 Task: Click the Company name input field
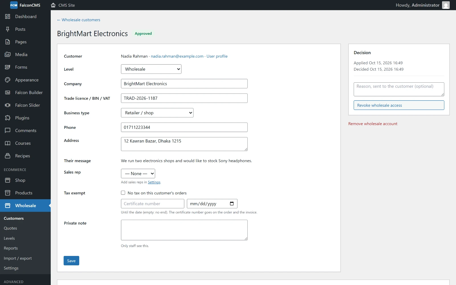click(x=184, y=84)
